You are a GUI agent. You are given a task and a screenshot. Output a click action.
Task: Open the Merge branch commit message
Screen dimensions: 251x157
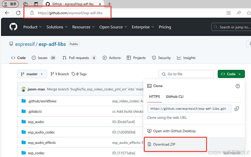click(x=95, y=89)
